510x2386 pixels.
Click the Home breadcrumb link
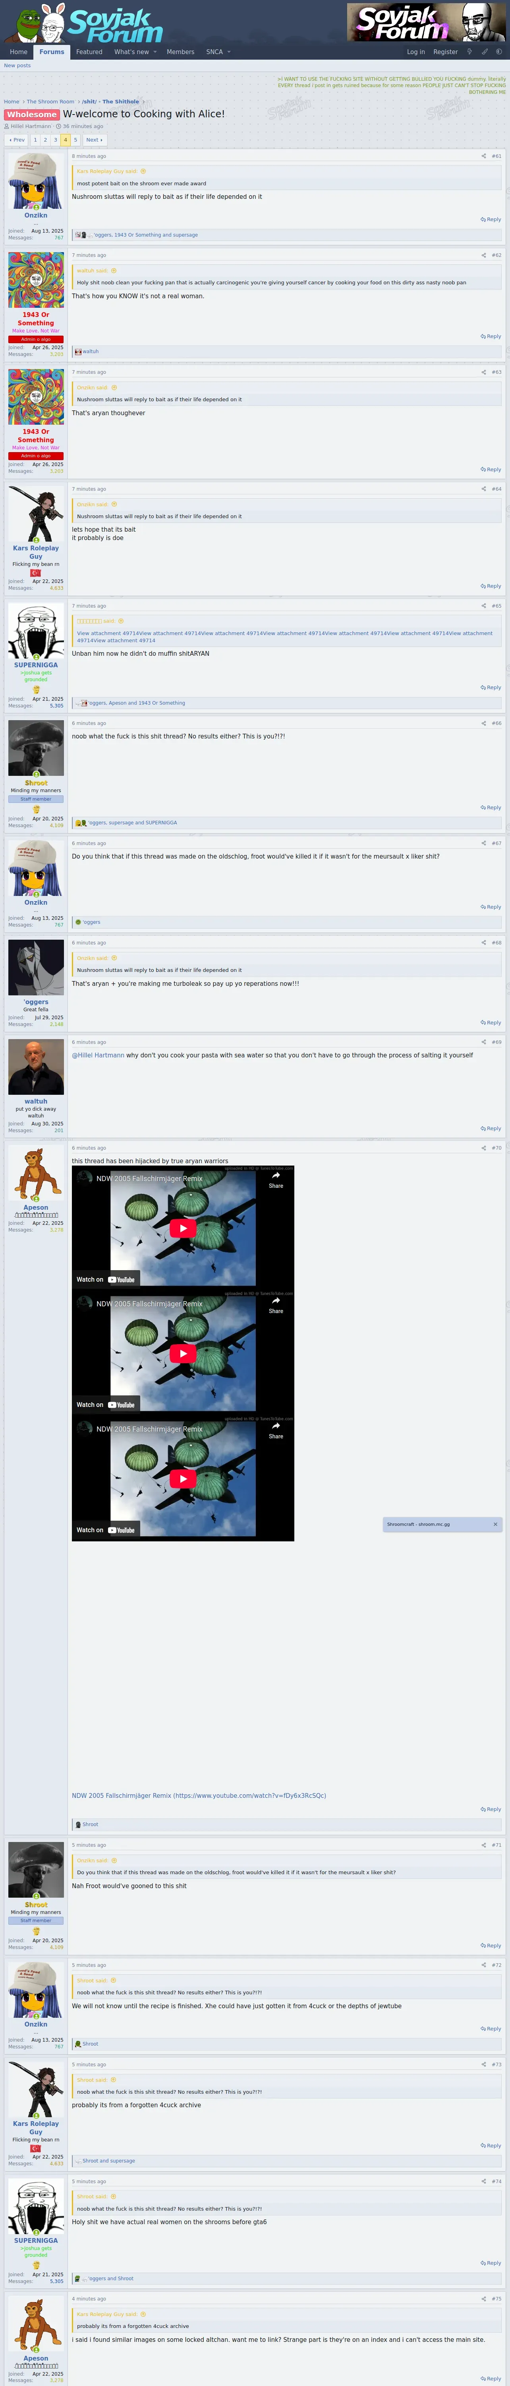pos(11,102)
